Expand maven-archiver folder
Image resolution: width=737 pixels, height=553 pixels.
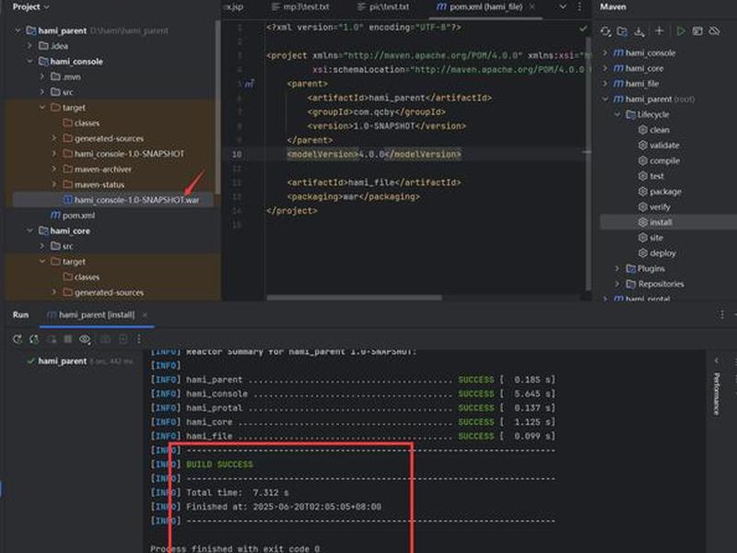click(54, 170)
